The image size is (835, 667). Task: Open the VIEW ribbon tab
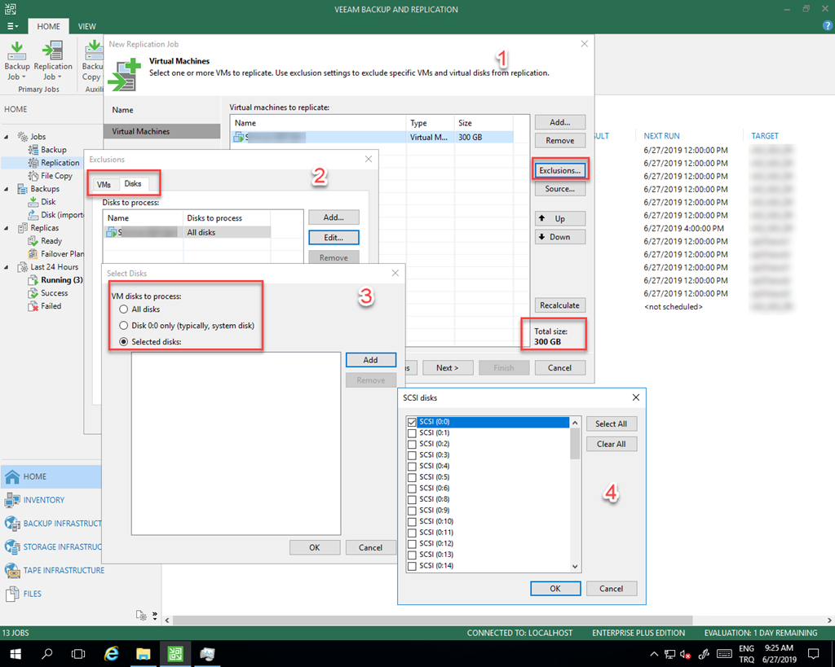[86, 26]
